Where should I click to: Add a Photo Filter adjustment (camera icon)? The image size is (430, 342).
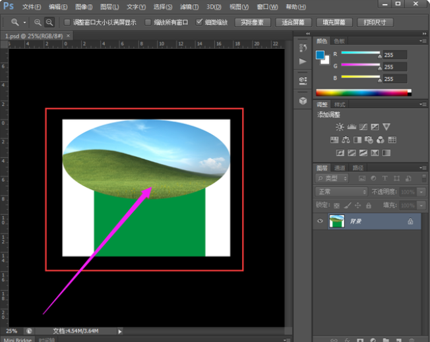click(x=369, y=140)
